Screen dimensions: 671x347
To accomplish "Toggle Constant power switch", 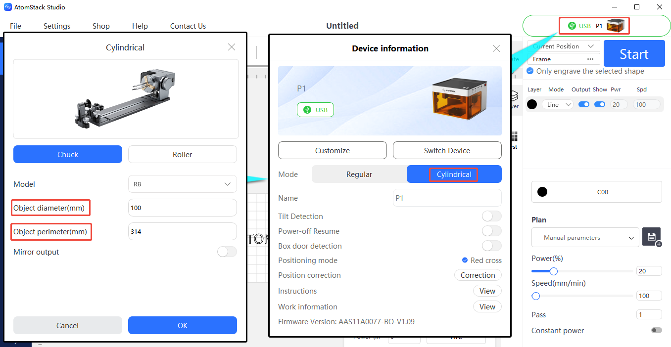I will pyautogui.click(x=657, y=330).
